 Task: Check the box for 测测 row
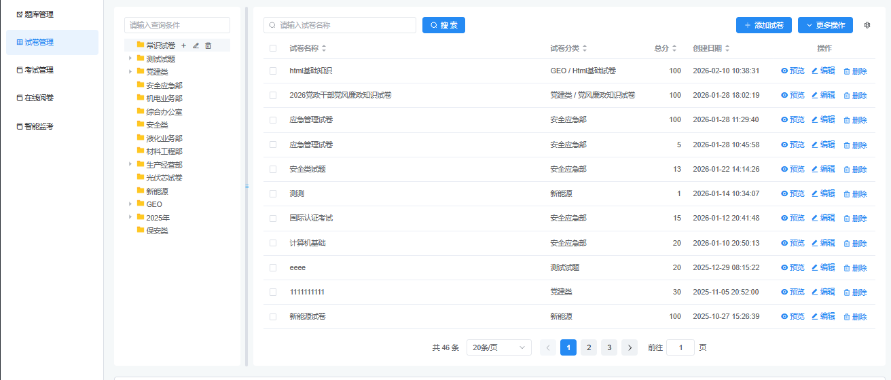pyautogui.click(x=273, y=193)
